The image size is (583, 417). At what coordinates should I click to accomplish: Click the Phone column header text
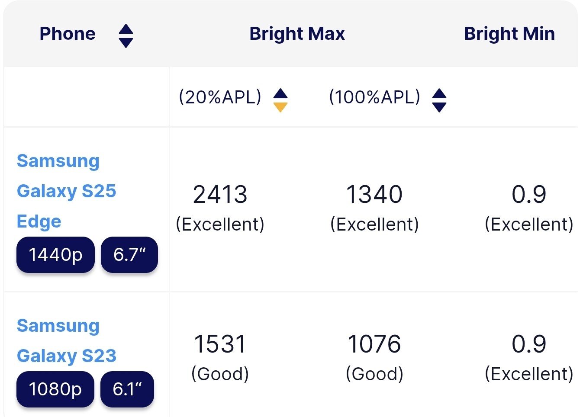tap(68, 34)
